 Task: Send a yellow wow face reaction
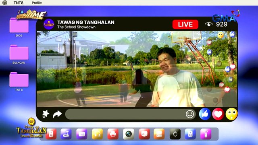tap(231, 114)
